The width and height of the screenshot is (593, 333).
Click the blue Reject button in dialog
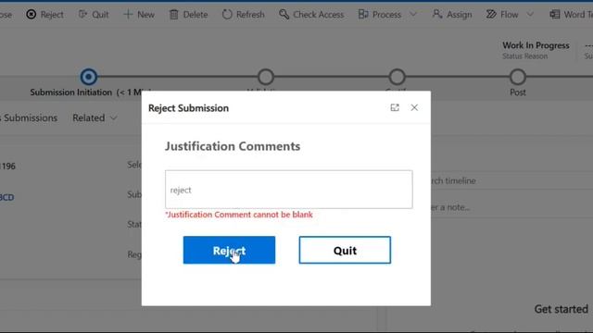pos(229,250)
